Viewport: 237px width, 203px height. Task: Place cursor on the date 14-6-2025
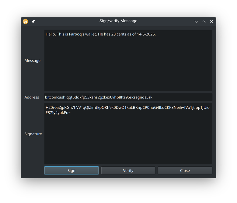point(146,34)
